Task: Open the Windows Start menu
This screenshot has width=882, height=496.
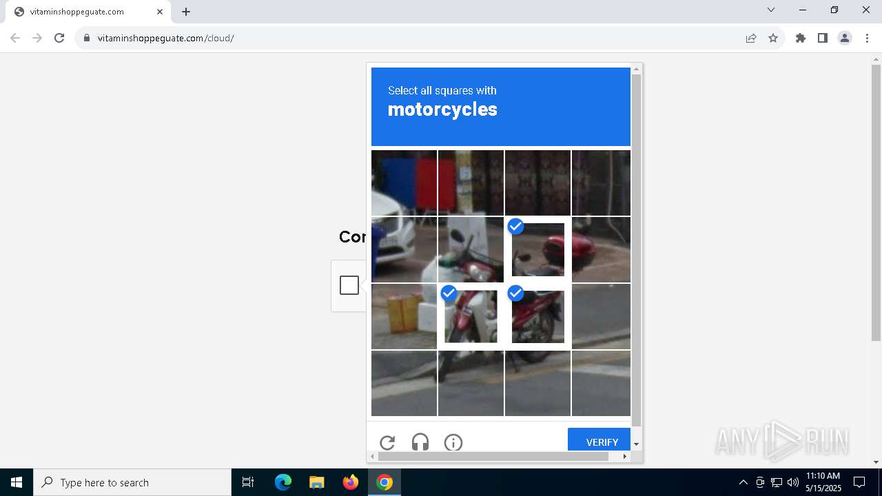Action: (17, 482)
